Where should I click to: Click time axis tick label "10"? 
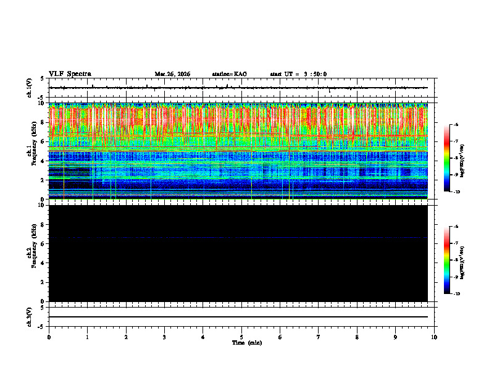(434, 337)
